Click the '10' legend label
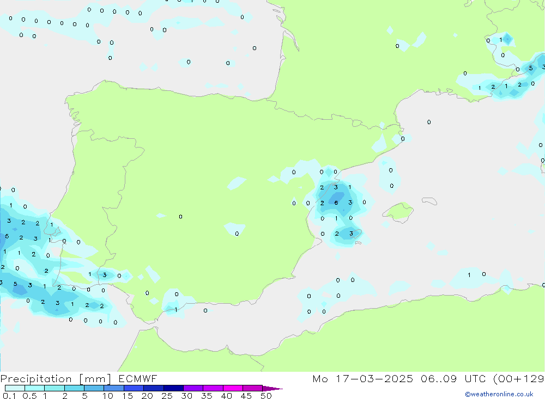The image size is (545, 399). 107,396
